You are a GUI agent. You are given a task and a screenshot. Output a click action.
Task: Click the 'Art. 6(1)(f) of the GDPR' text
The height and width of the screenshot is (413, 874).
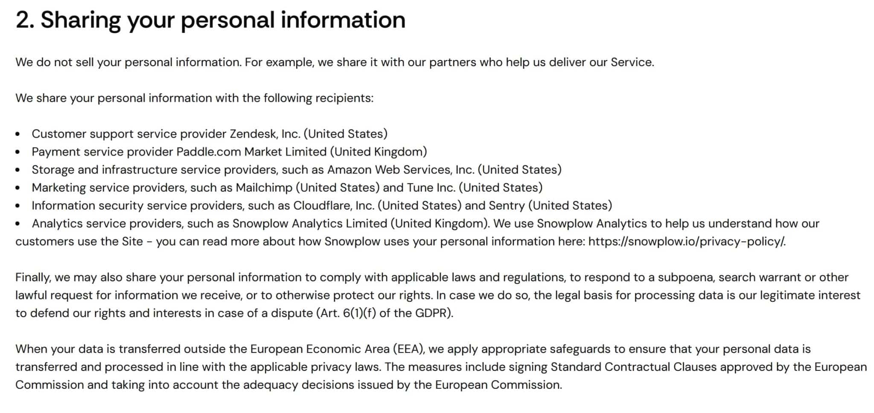point(384,313)
